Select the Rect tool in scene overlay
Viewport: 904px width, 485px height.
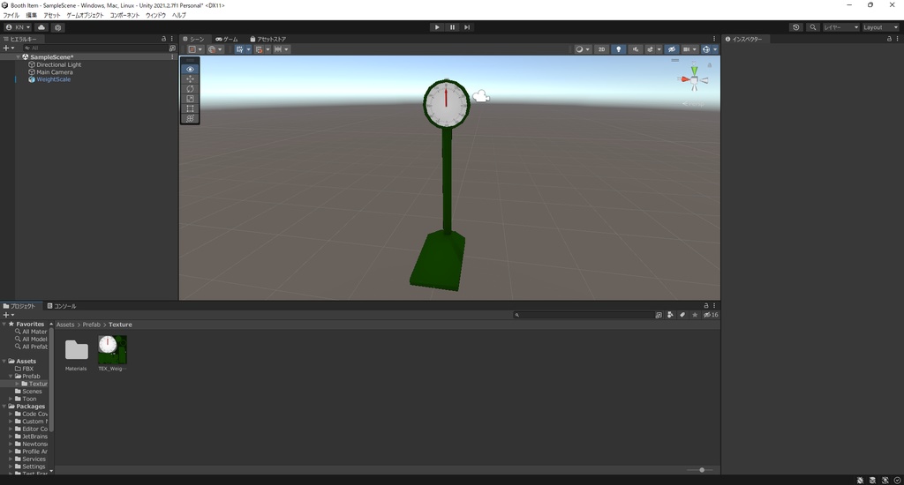pos(190,108)
